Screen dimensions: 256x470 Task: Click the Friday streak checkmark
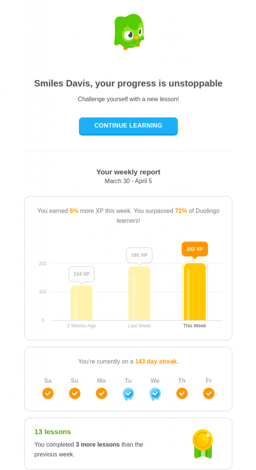pyautogui.click(x=209, y=393)
